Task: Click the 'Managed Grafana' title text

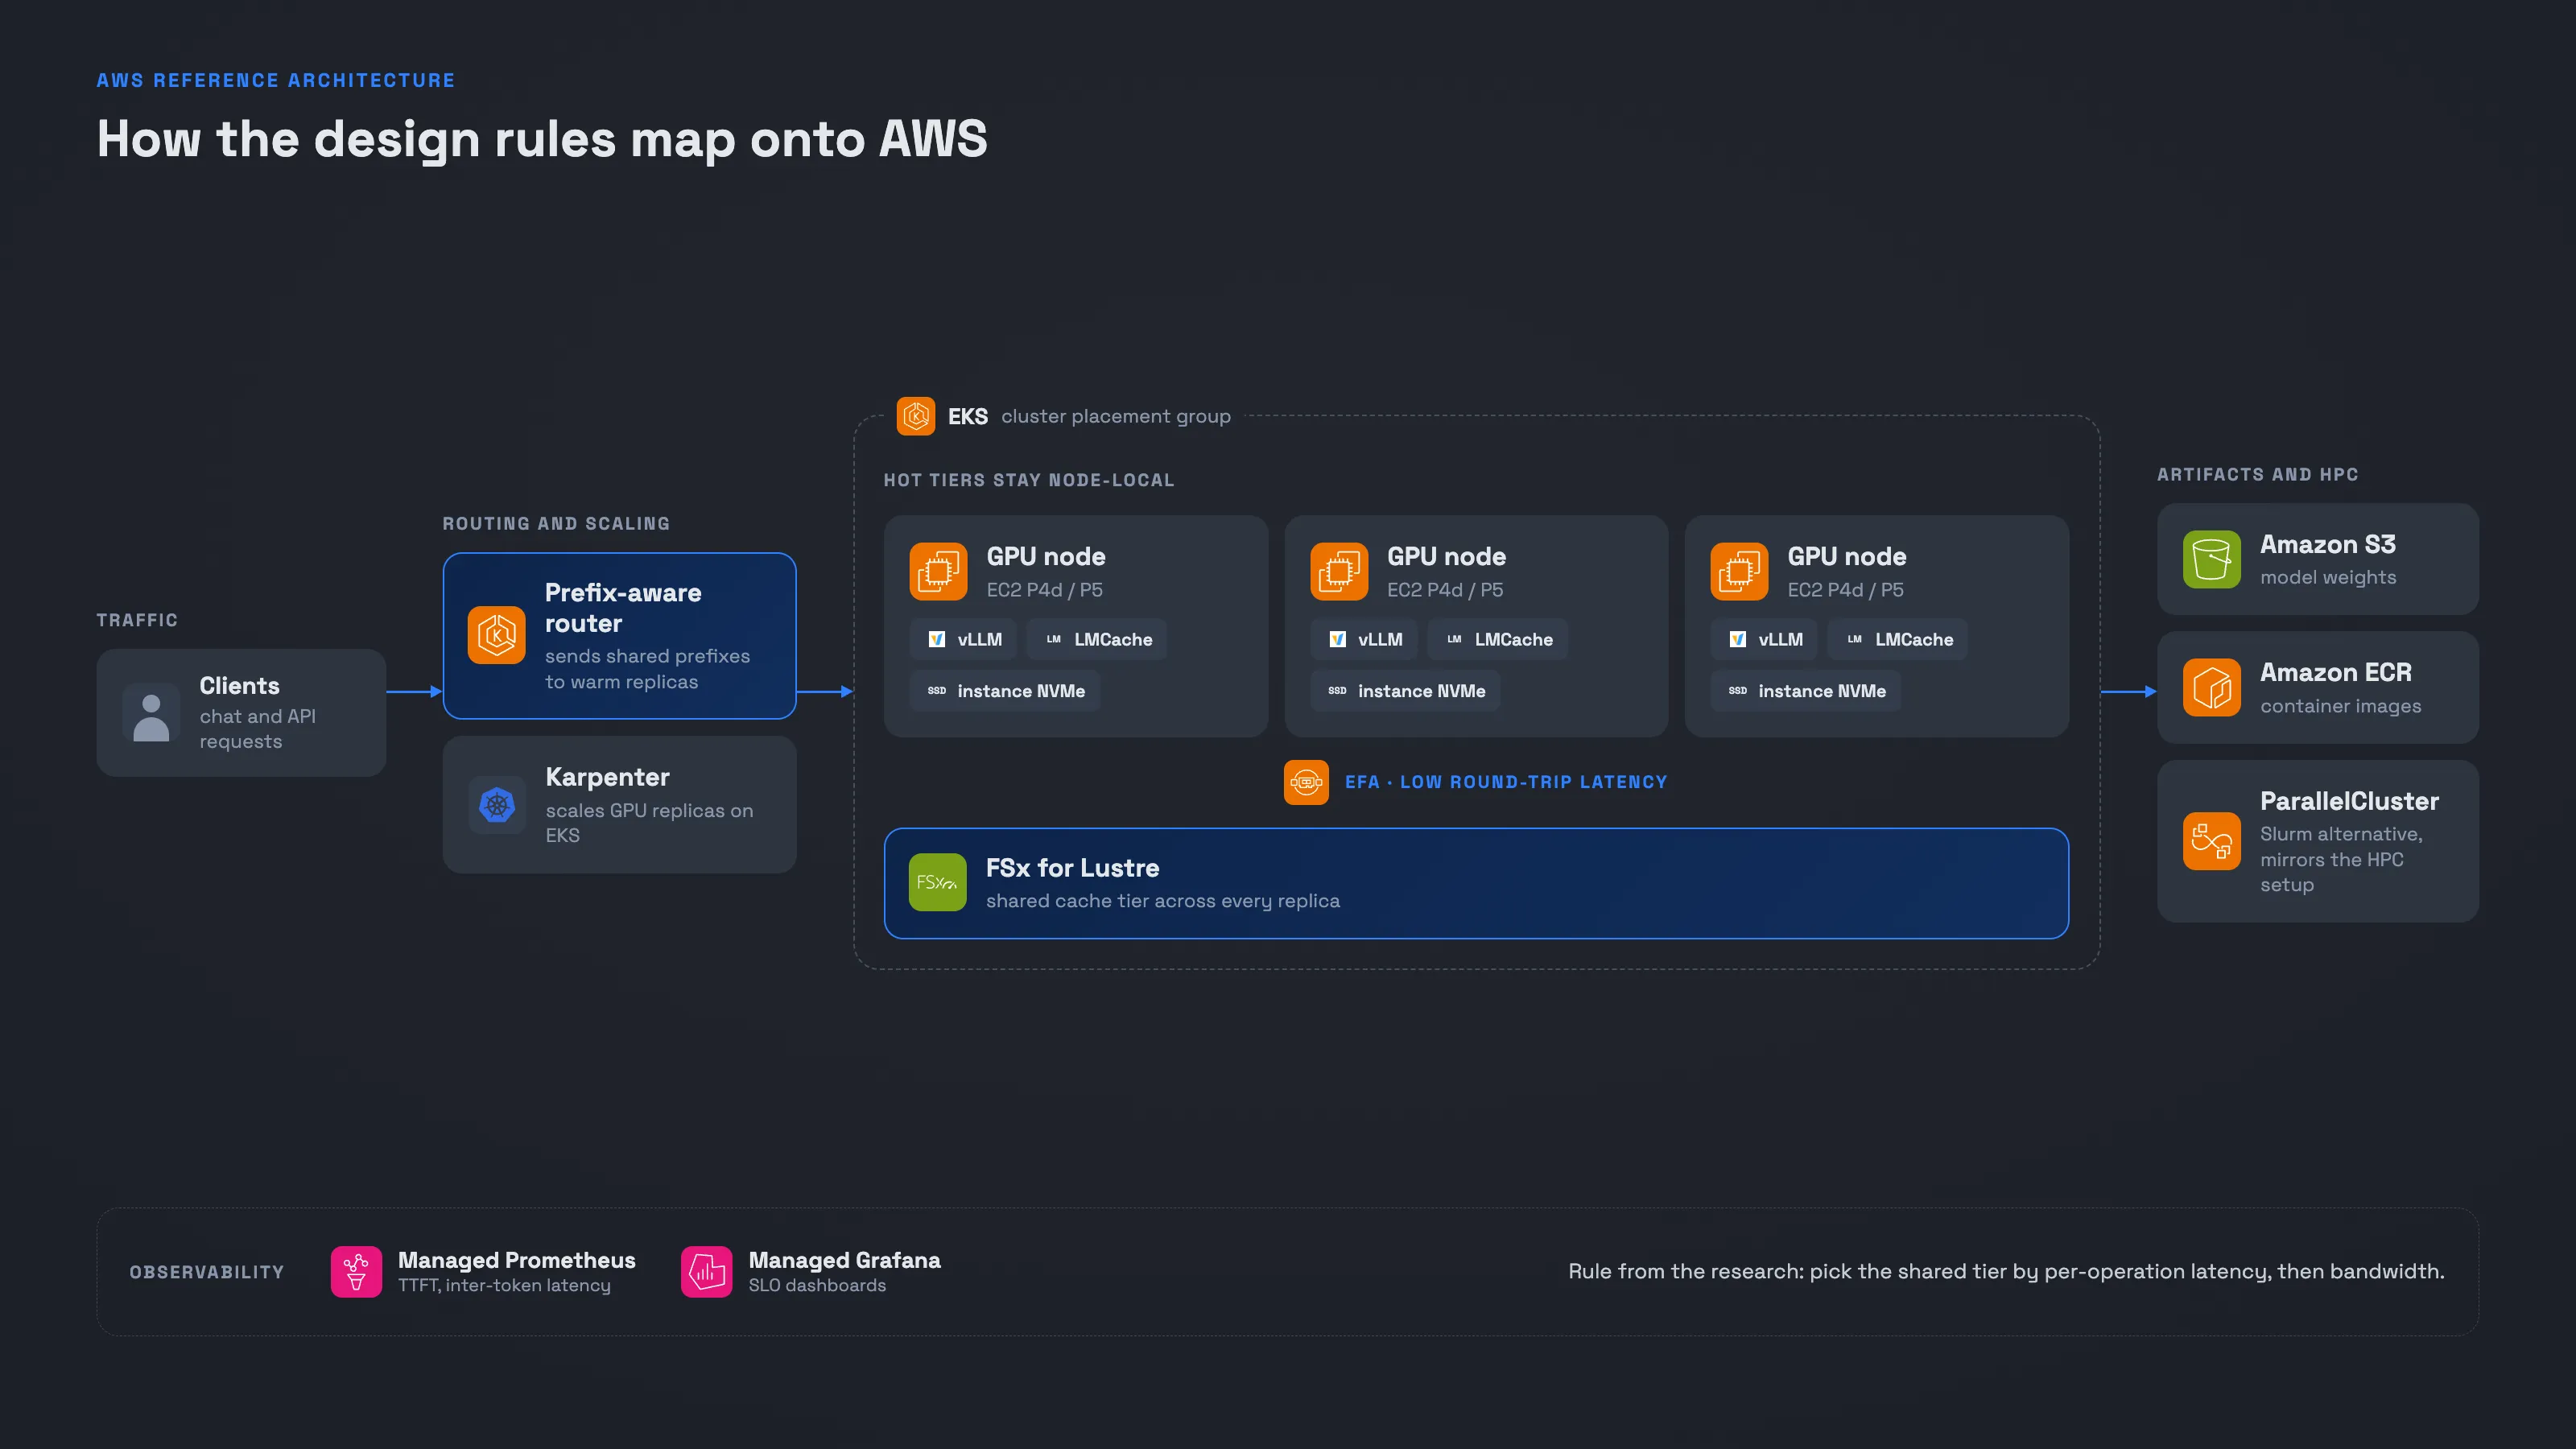Action: [845, 1260]
